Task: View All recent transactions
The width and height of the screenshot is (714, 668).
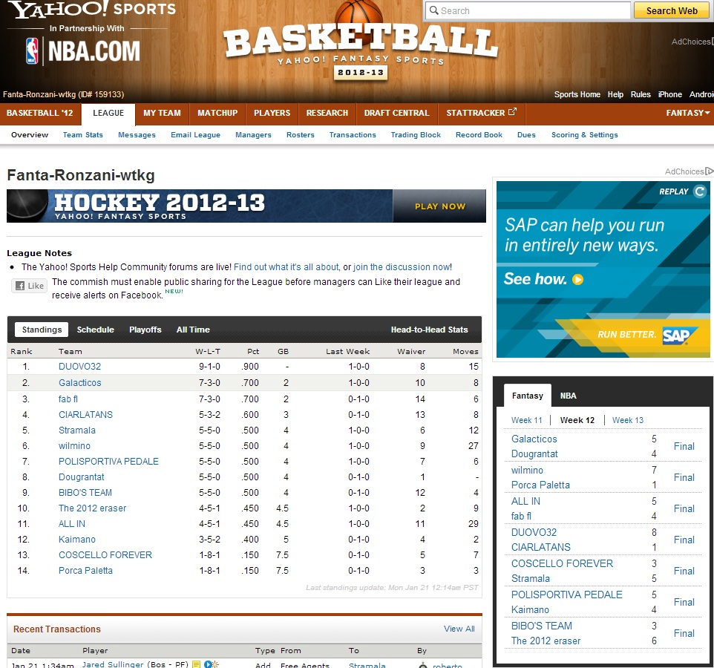Action: (459, 629)
